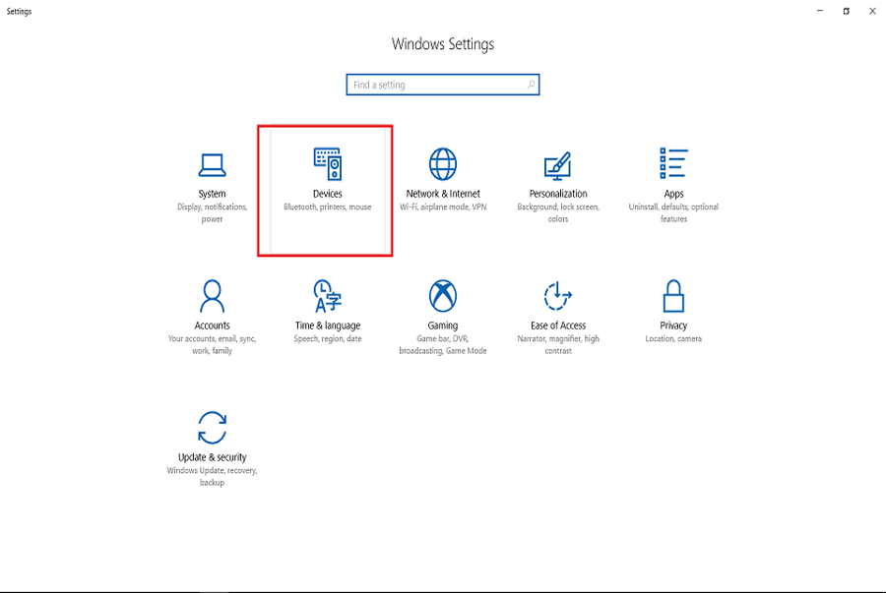This screenshot has width=886, height=593.
Task: Click 'Location, camera' description
Action: click(x=673, y=338)
